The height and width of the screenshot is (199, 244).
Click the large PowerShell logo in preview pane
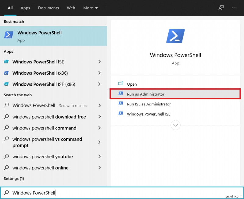click(175, 36)
